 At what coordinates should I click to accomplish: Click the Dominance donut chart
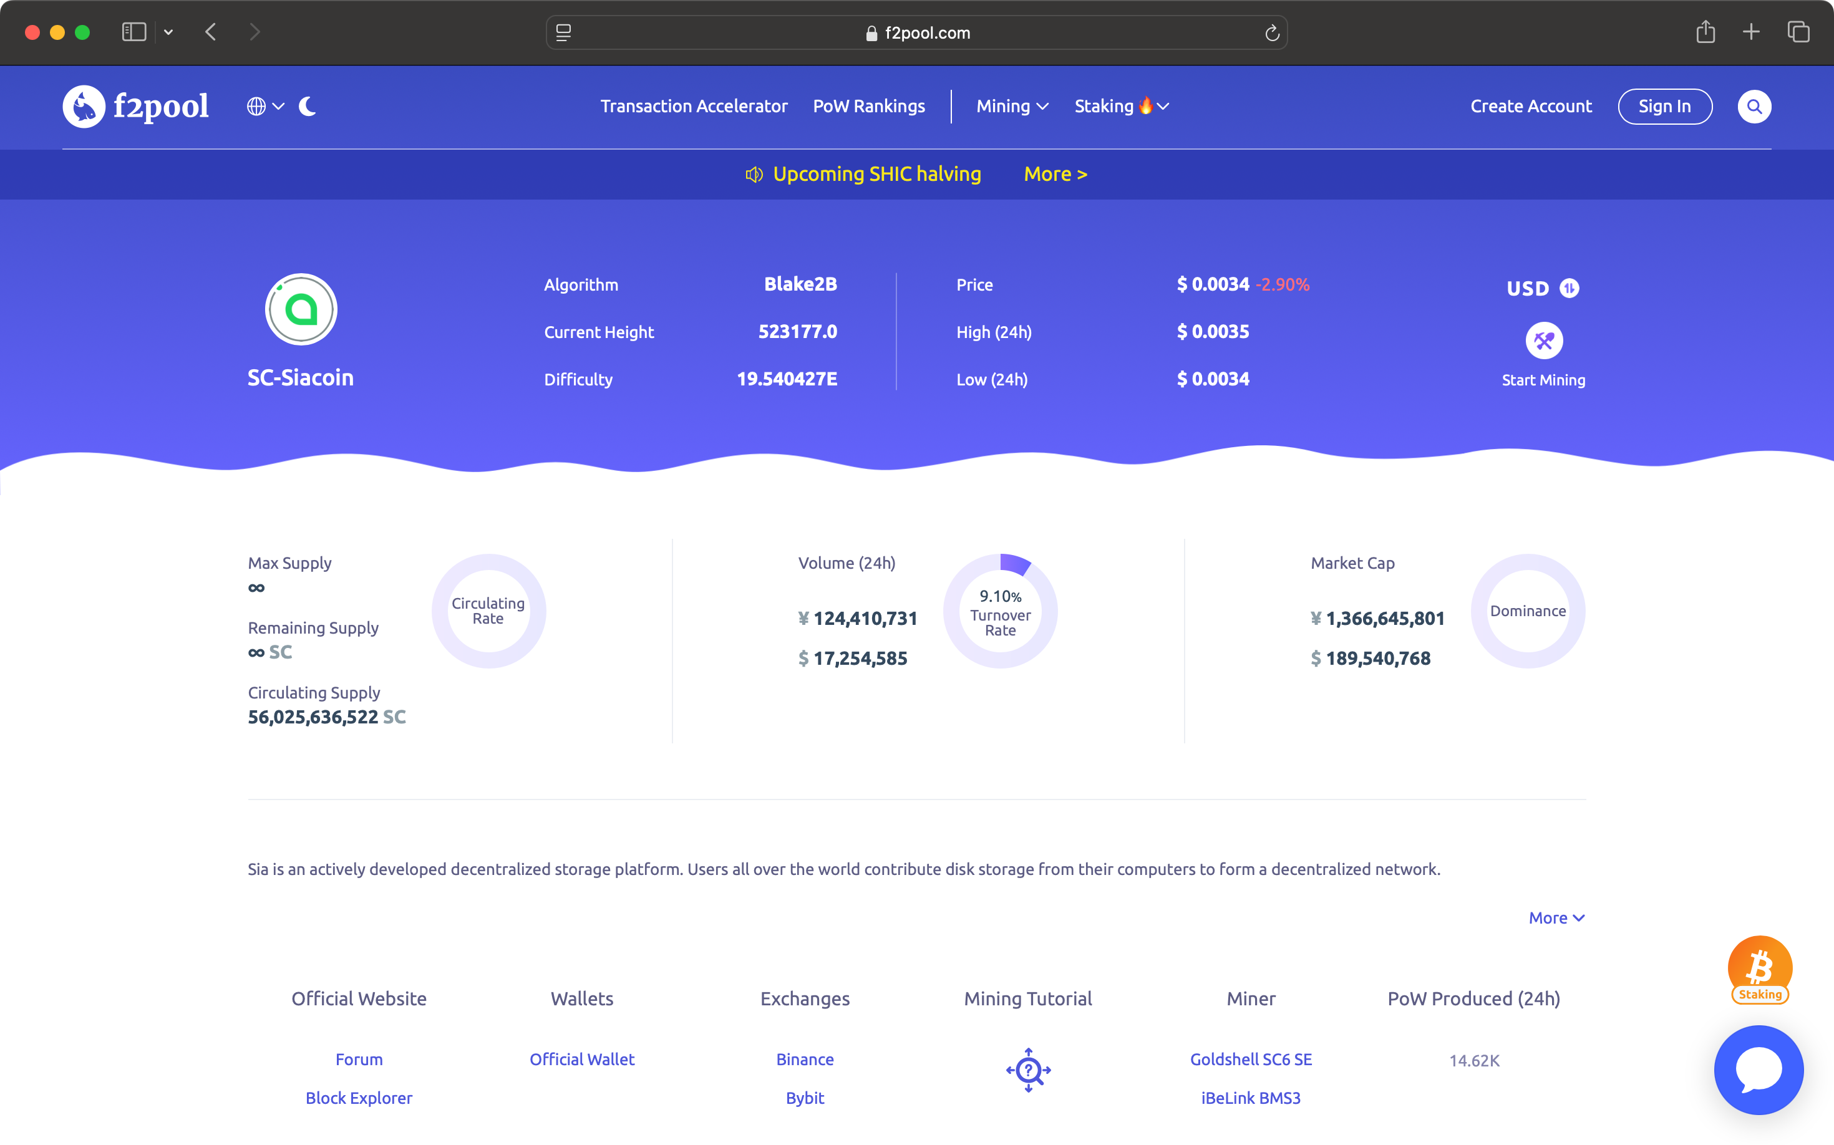tap(1528, 611)
